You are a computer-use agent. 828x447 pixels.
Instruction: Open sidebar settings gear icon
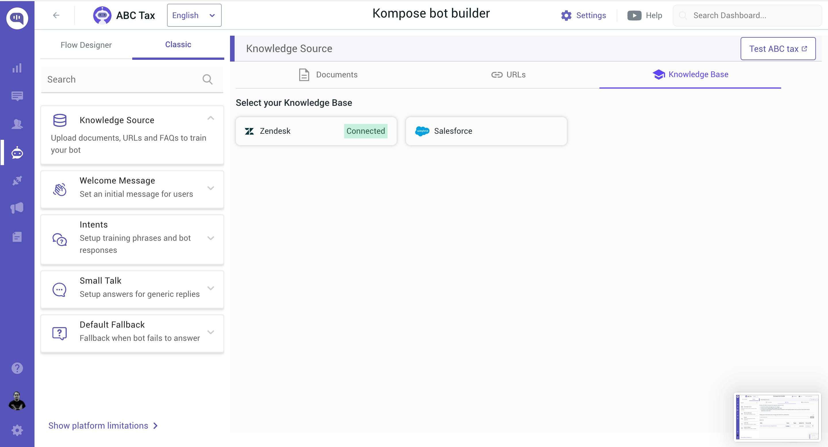17,430
